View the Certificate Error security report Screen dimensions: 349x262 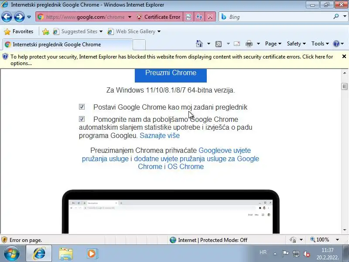pyautogui.click(x=158, y=17)
